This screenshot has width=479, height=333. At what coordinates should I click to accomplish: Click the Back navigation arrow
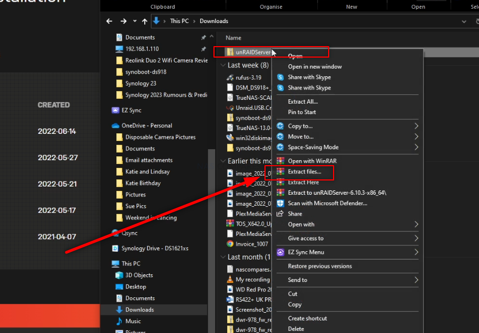click(x=109, y=21)
